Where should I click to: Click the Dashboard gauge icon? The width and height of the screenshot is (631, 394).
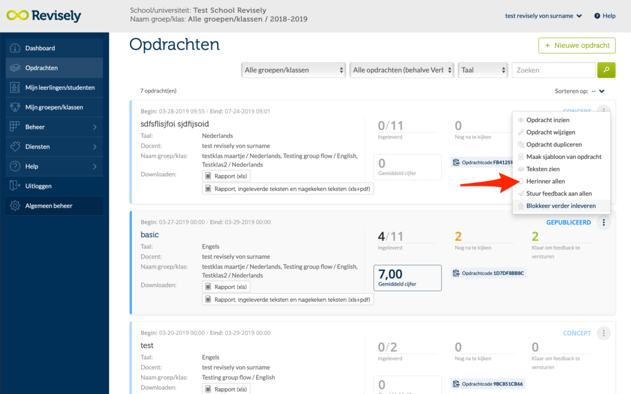tap(15, 48)
